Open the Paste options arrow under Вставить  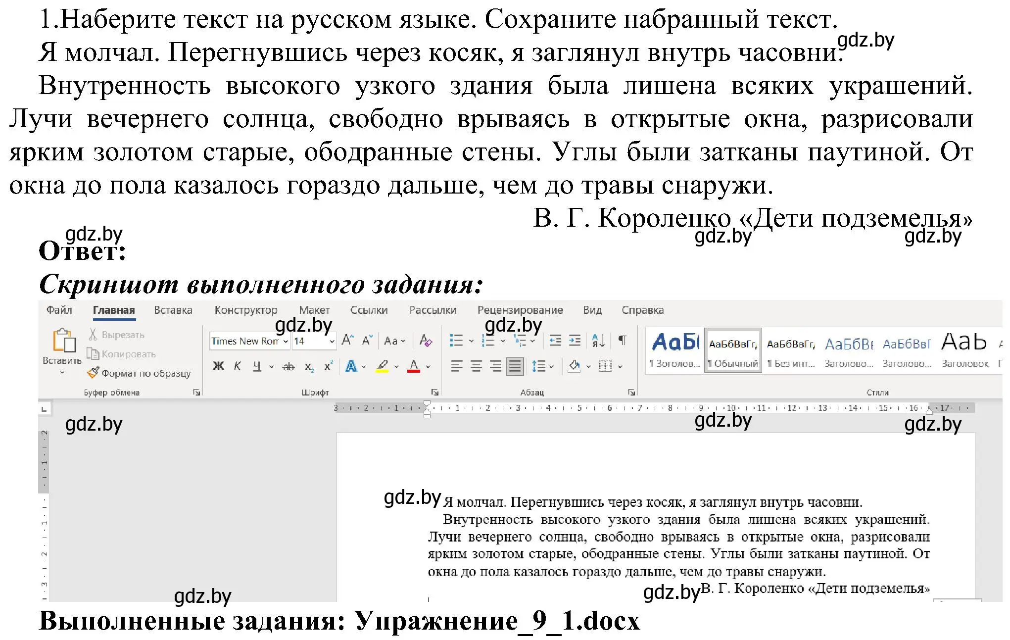pyautogui.click(x=62, y=373)
